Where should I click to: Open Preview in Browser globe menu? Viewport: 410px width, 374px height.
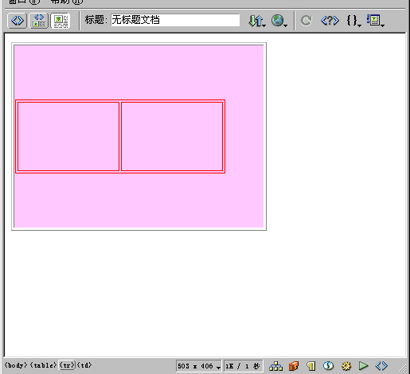[x=279, y=21]
